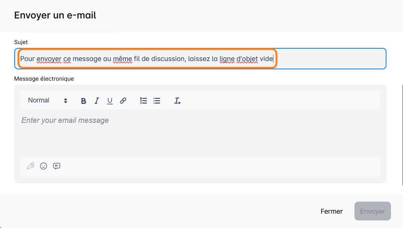Insert a hyperlink in the message
Viewport: 403px width, 228px height.
point(123,101)
